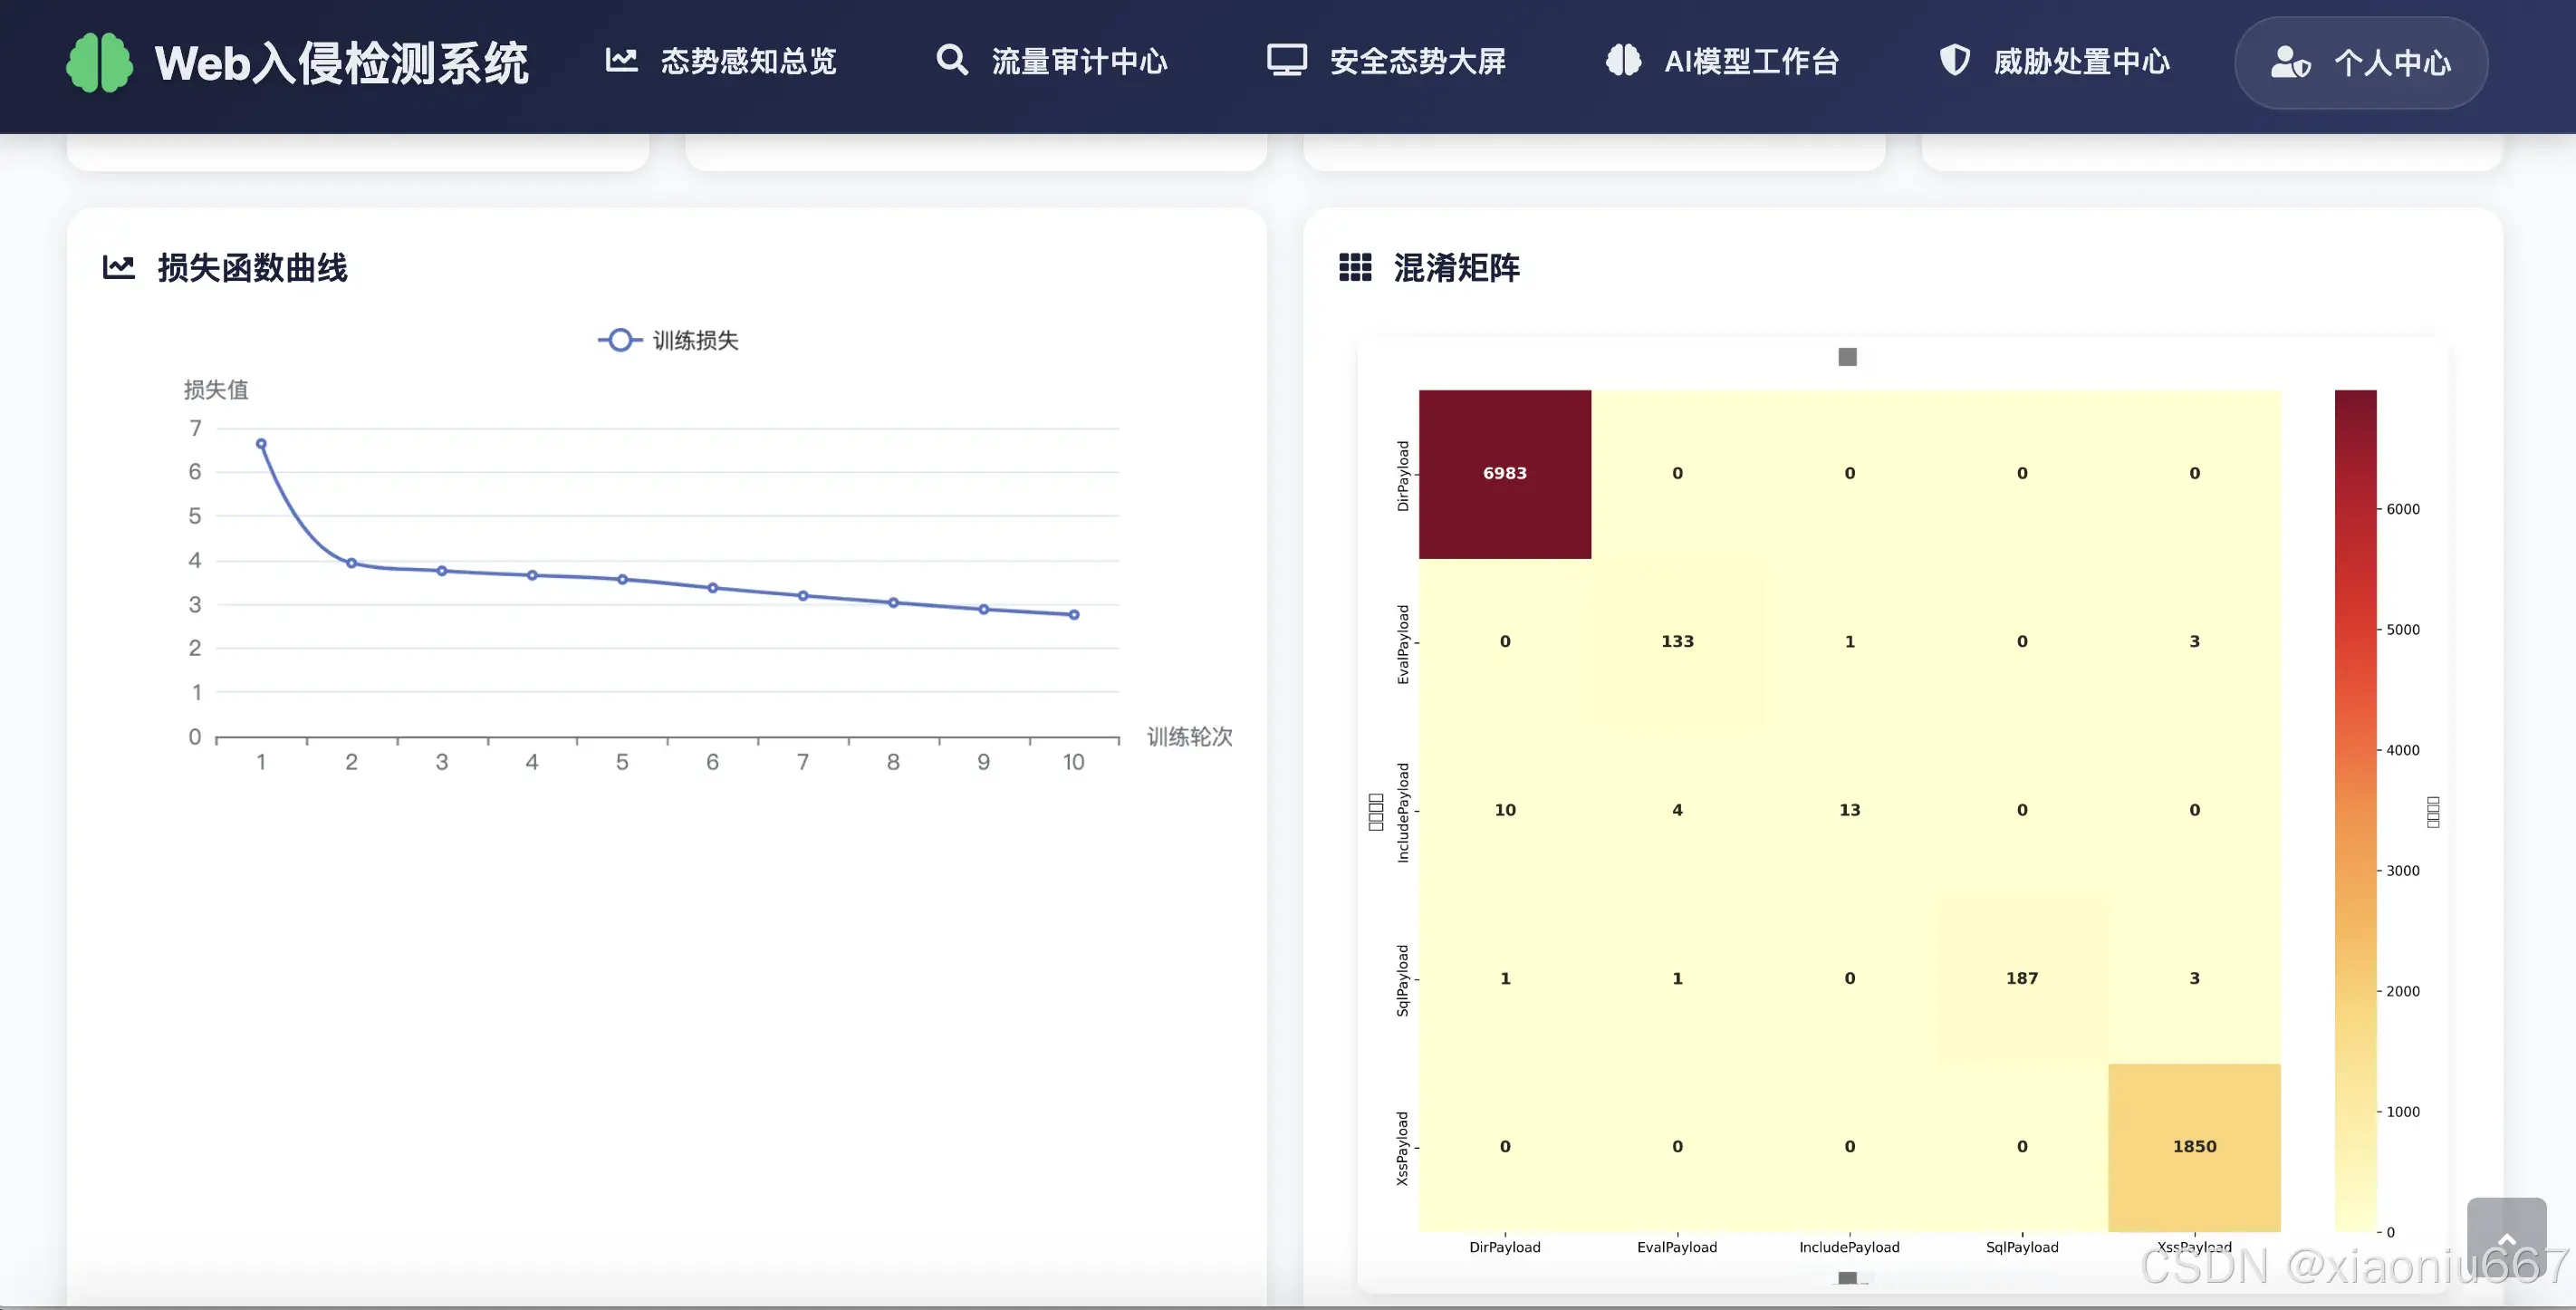2576x1310 pixels.
Task: Click the monitor icon for 安全态势大屏
Action: 1286,60
